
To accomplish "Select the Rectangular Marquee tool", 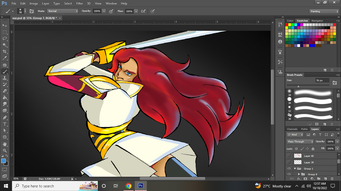I will (x=4, y=32).
